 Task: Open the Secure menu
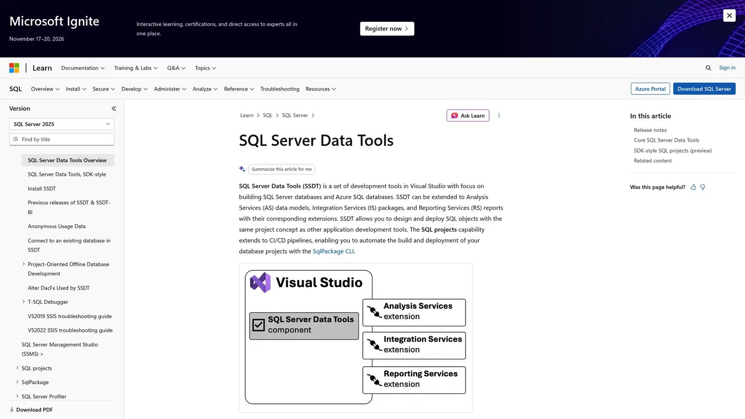click(104, 89)
